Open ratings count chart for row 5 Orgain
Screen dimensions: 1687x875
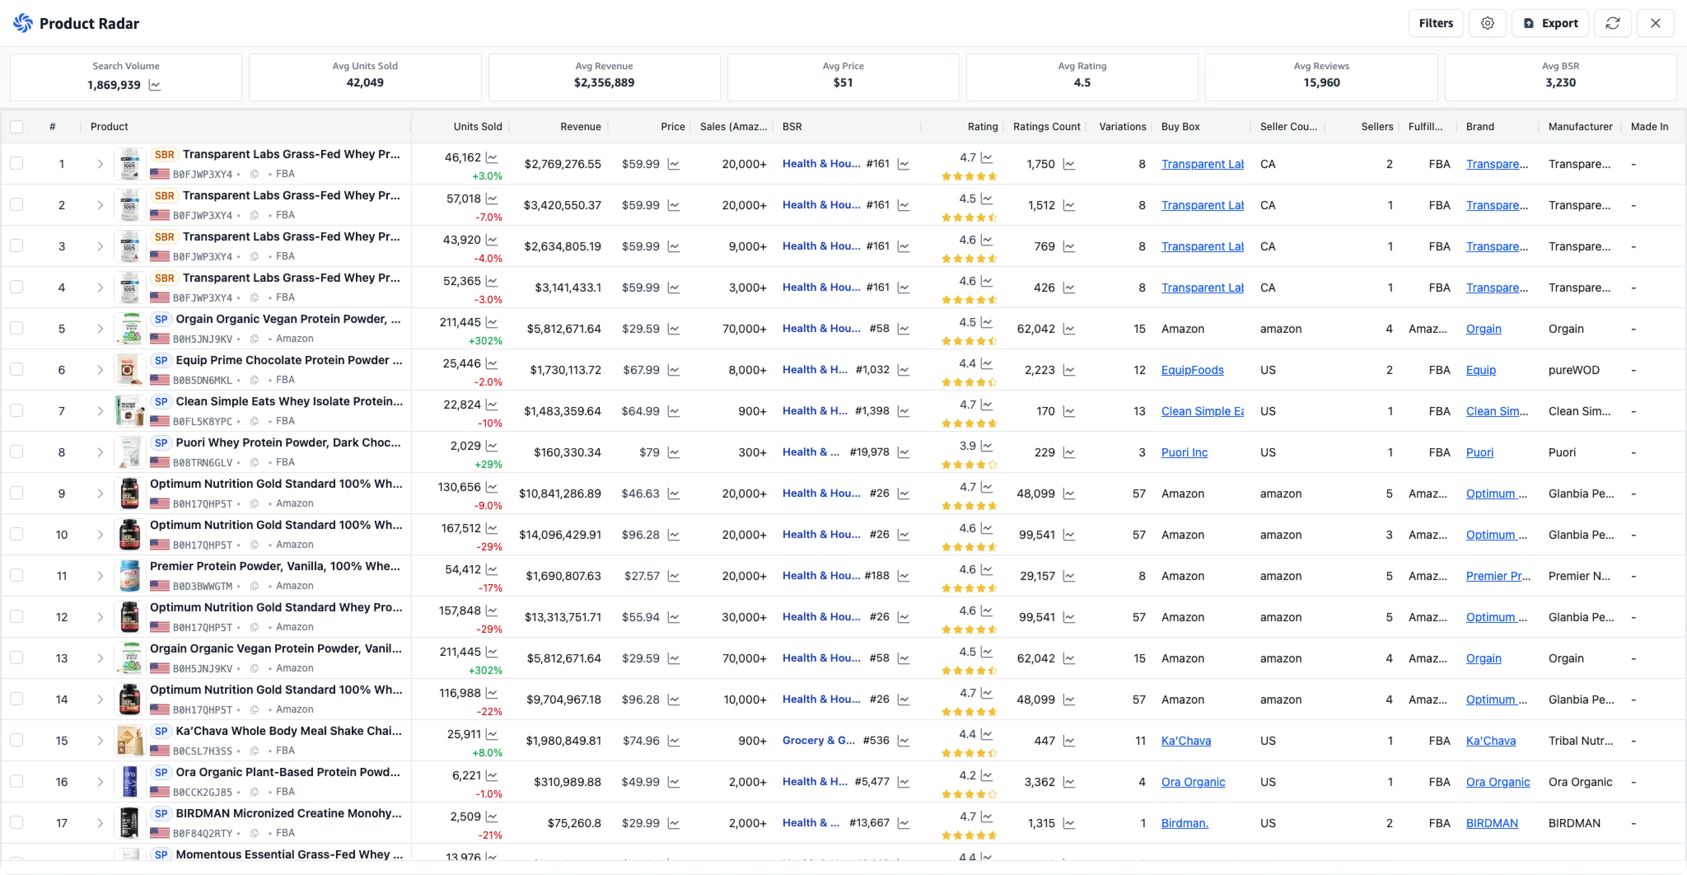(1069, 329)
